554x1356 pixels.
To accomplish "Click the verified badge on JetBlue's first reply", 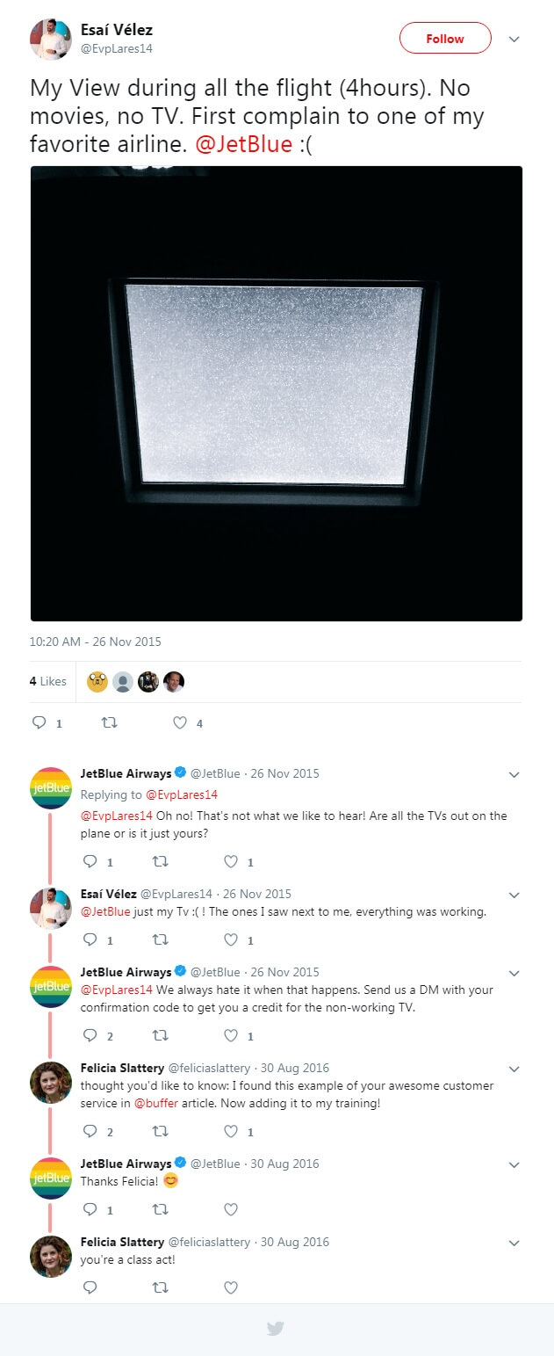I will pyautogui.click(x=180, y=773).
